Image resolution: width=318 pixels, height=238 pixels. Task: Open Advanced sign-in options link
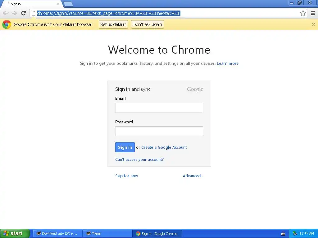pos(193,176)
